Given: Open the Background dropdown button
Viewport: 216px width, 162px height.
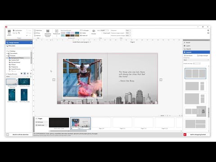Looking at the screenshot, I should pyautogui.click(x=57, y=33).
